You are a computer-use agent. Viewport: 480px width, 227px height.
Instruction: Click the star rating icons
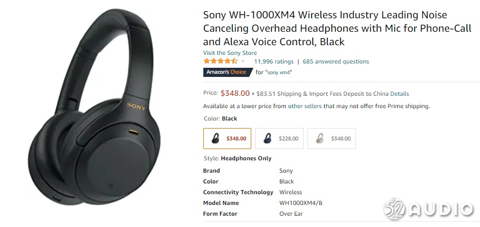(220, 61)
